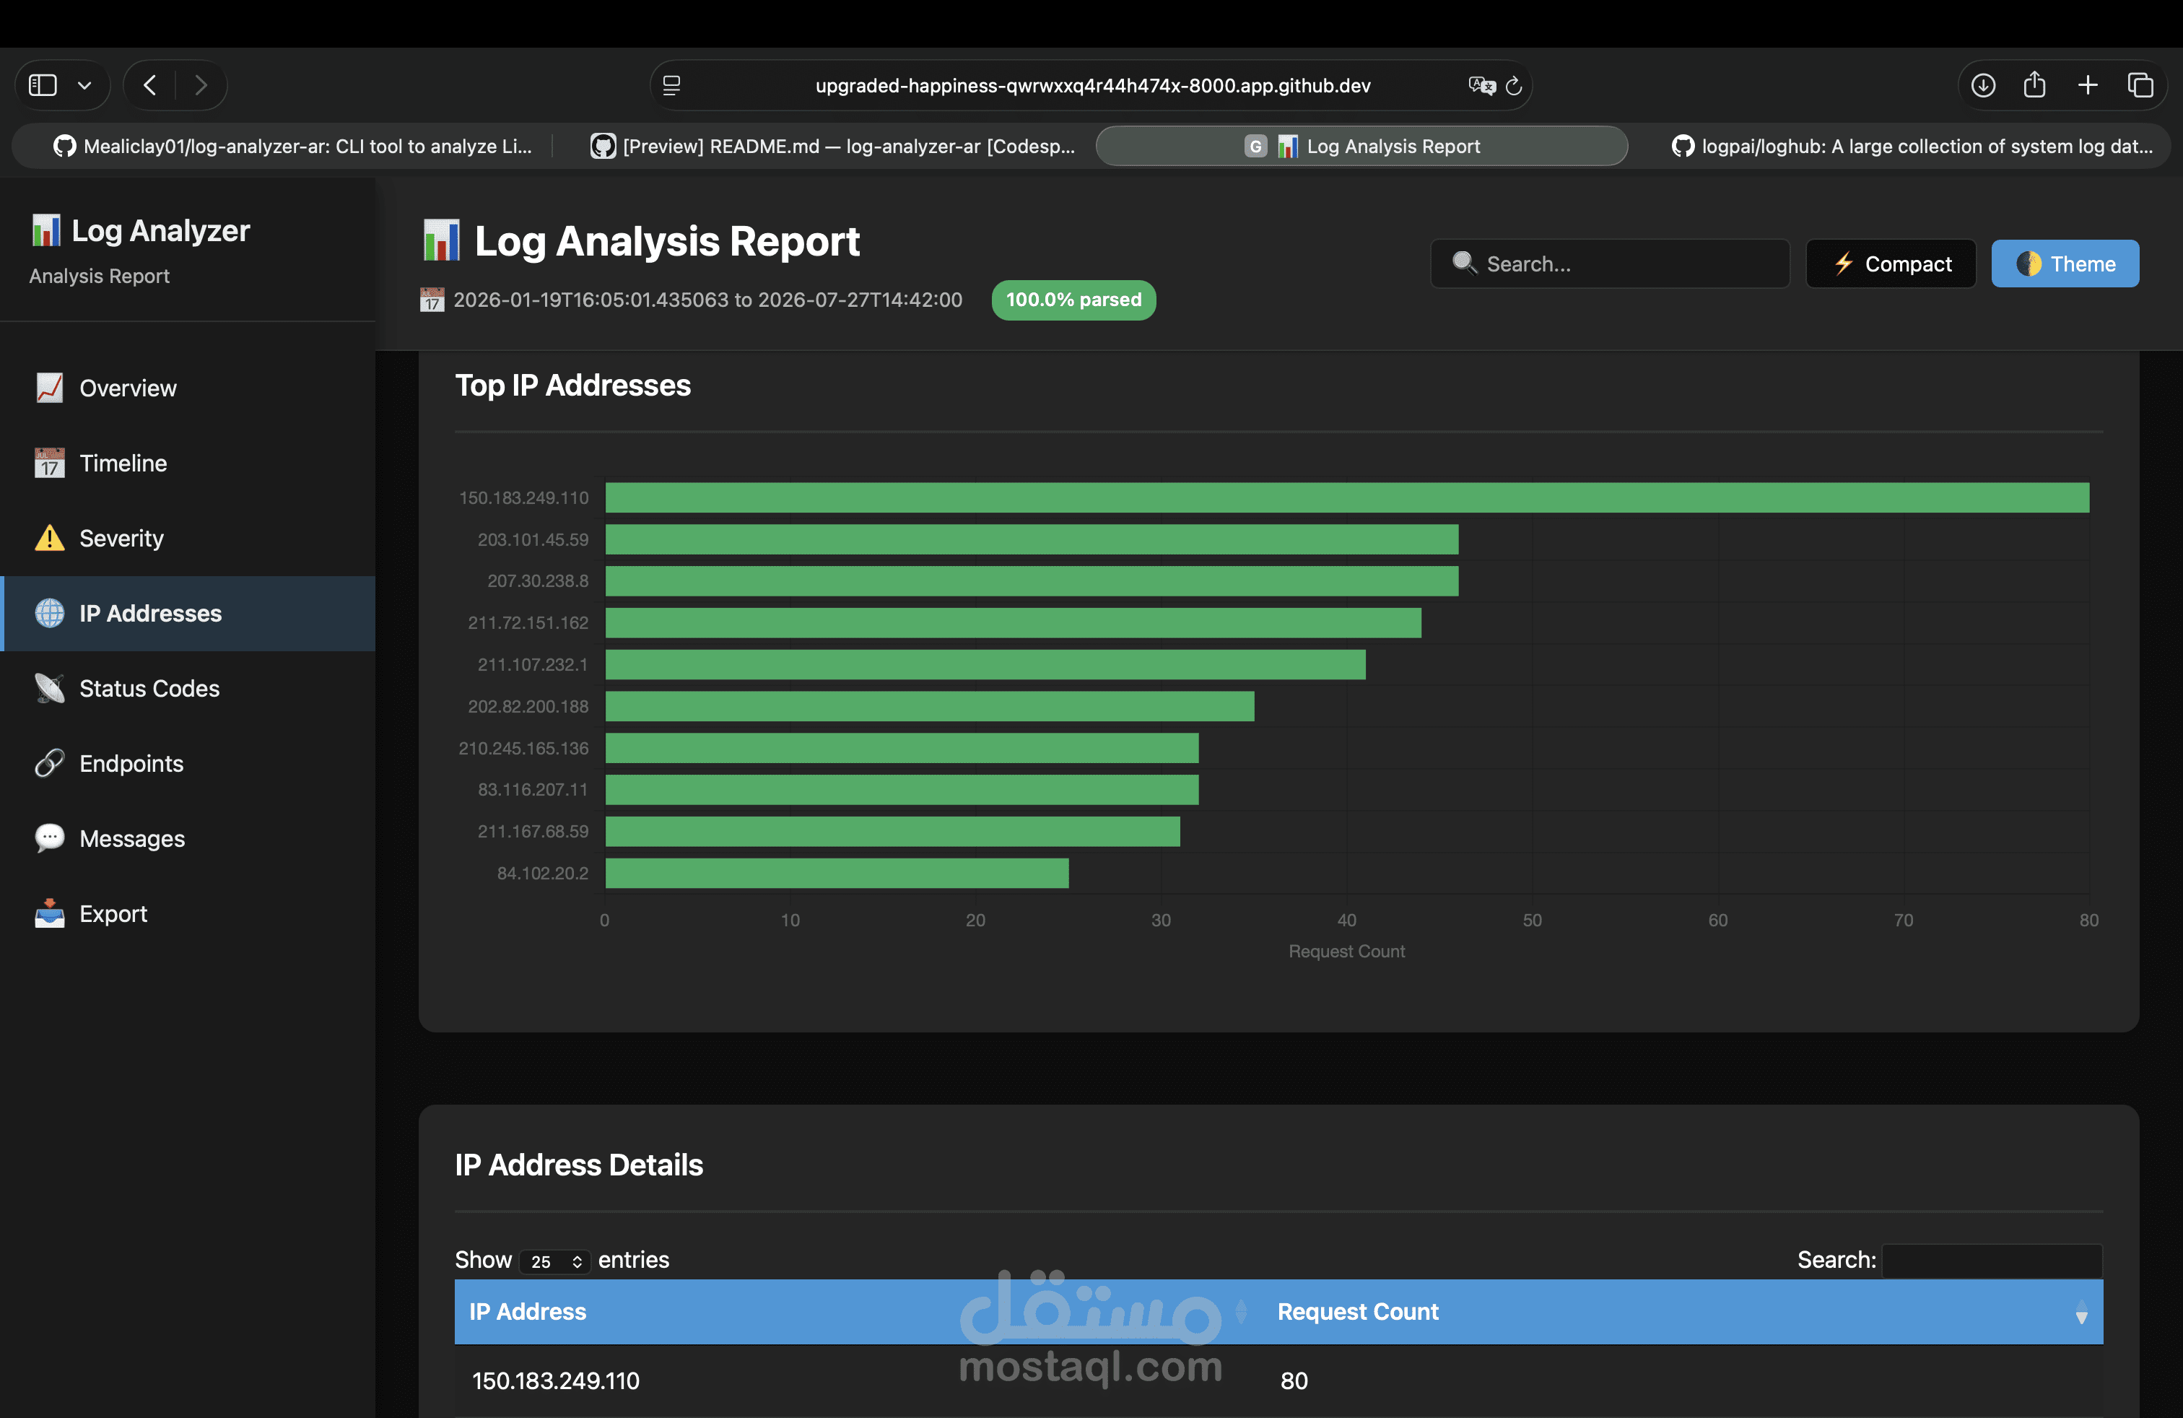Toggle the dark/light Theme button
This screenshot has height=1418, width=2183.
point(2065,264)
